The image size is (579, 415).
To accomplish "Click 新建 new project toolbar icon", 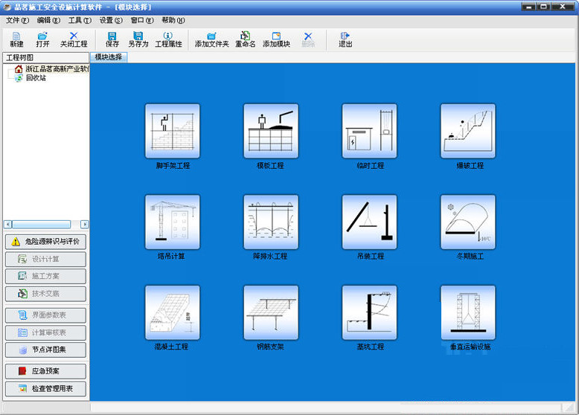I will point(16,39).
